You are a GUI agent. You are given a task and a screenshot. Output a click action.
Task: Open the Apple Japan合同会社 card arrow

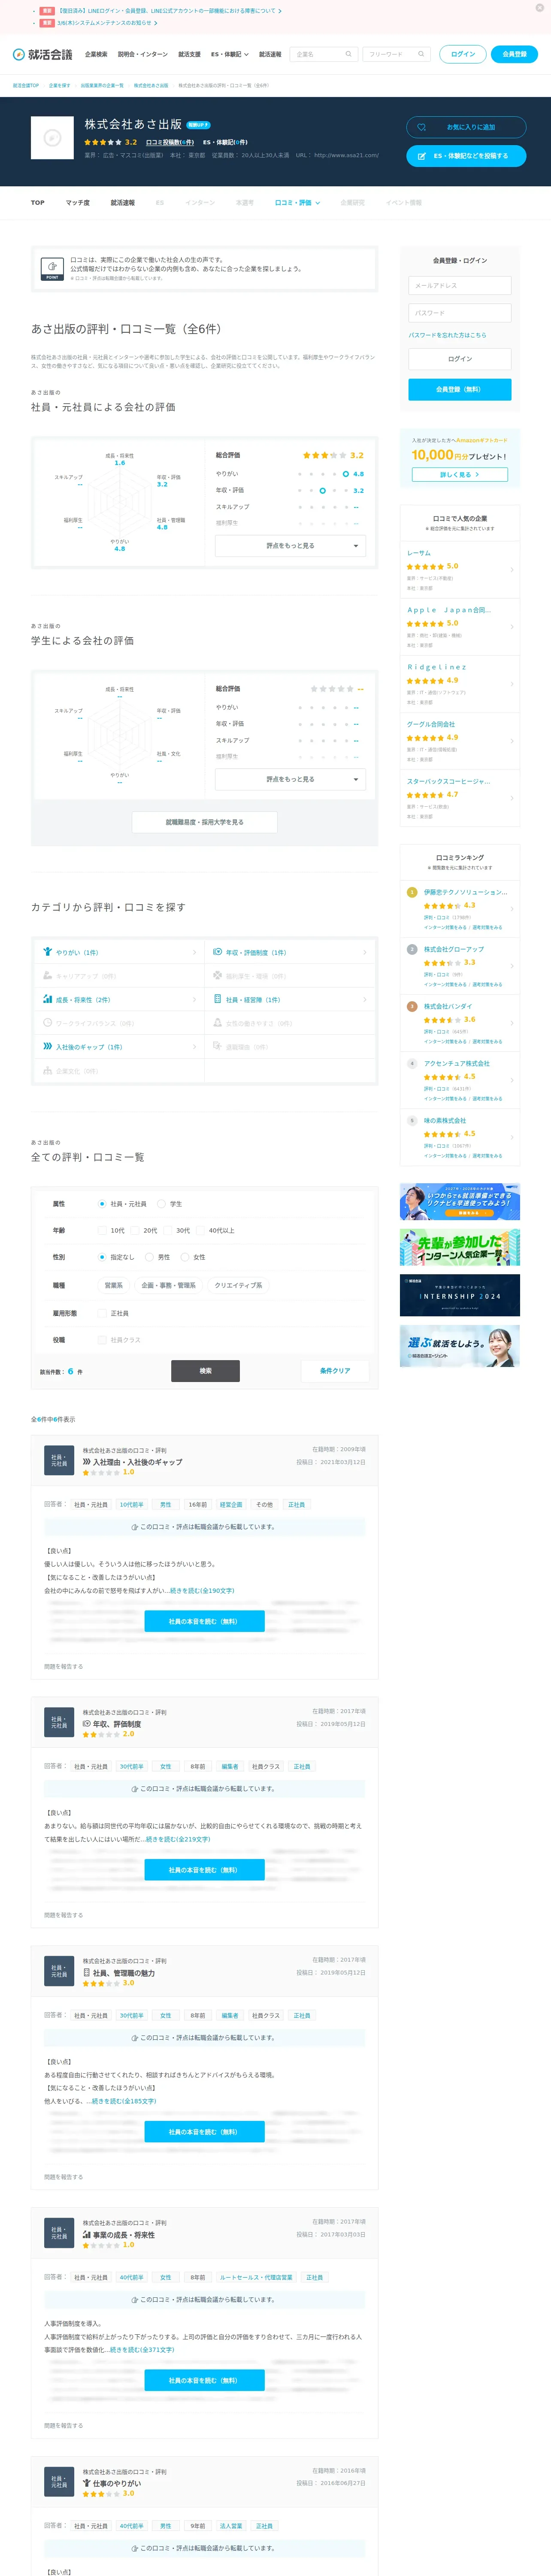512,627
